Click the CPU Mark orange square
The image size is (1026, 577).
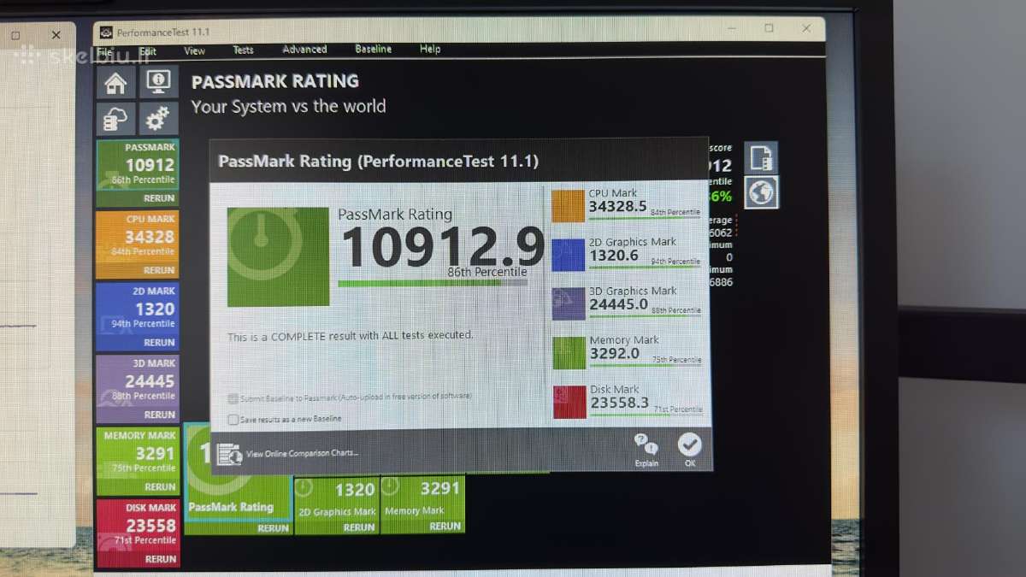tap(568, 206)
